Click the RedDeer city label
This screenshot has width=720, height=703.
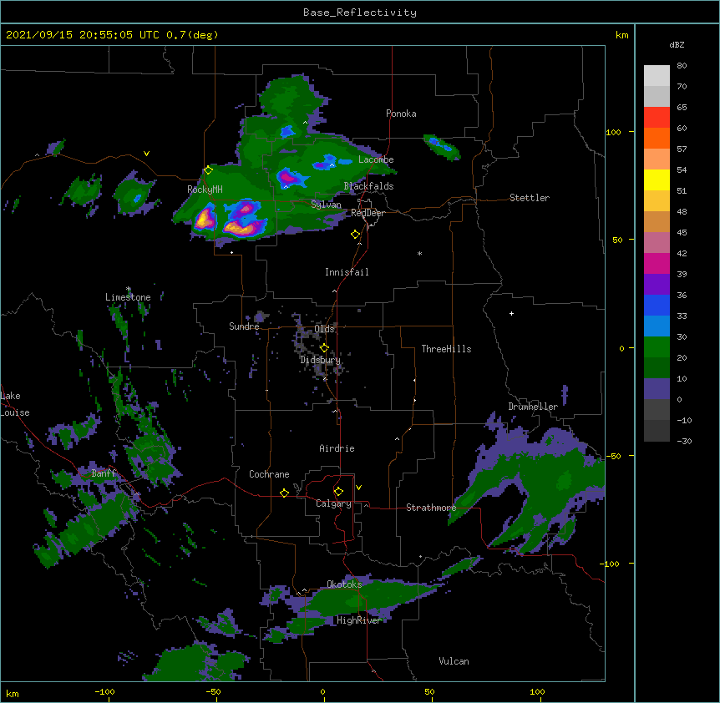[368, 213]
